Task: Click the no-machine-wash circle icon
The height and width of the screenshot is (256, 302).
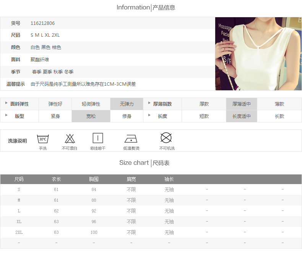Action: [166, 138]
